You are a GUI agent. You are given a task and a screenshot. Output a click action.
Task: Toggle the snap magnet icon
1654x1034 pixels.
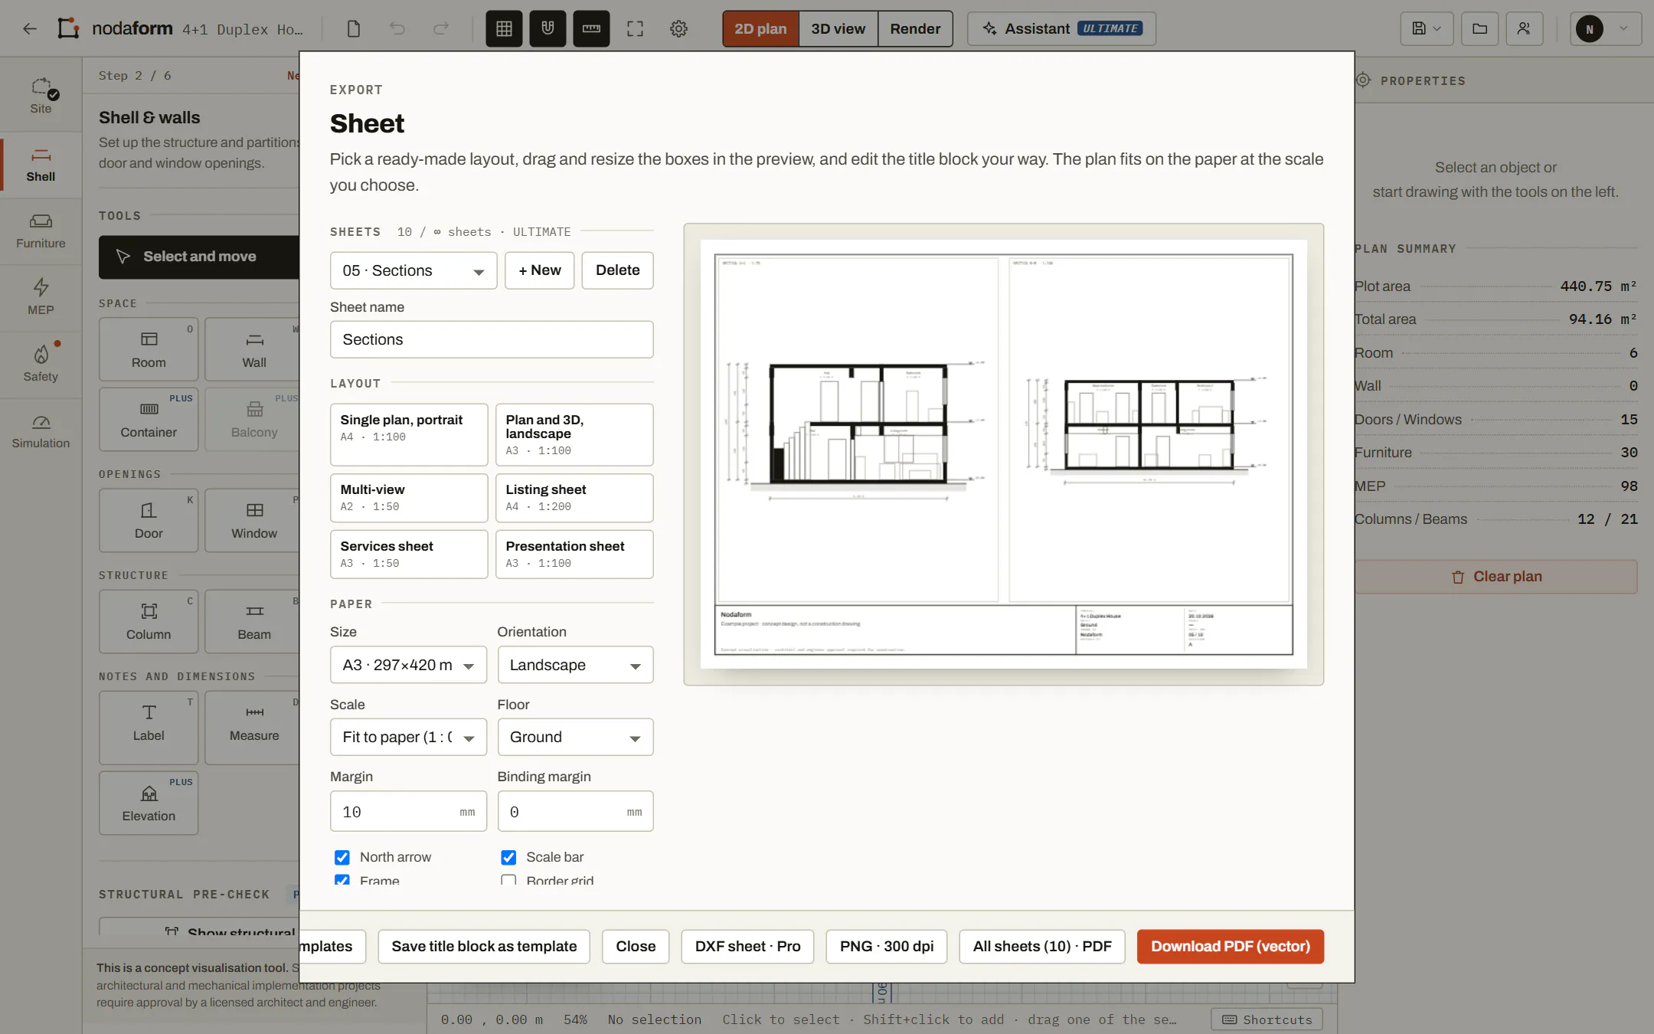click(x=548, y=29)
